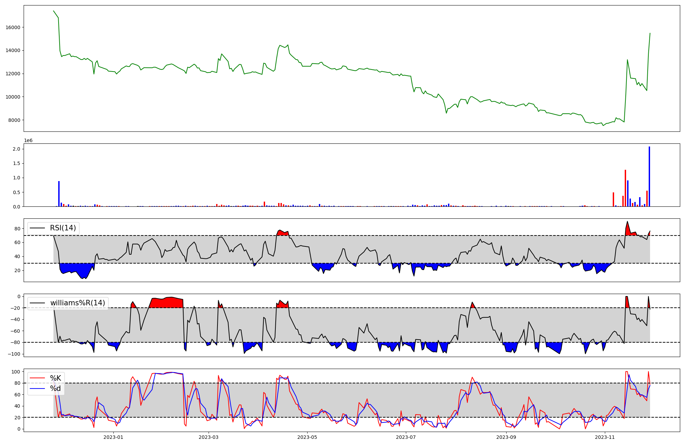Click the -100 Williams %R axis tick
The width and height of the screenshot is (685, 445).
14,354
